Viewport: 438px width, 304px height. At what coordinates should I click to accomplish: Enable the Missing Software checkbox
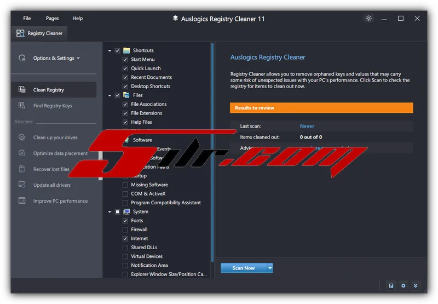click(125, 185)
